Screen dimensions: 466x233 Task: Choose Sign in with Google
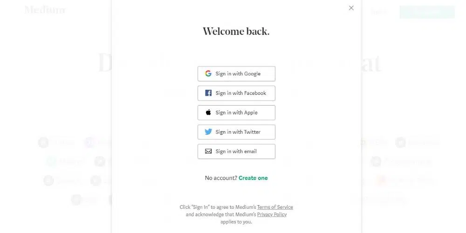point(236,74)
